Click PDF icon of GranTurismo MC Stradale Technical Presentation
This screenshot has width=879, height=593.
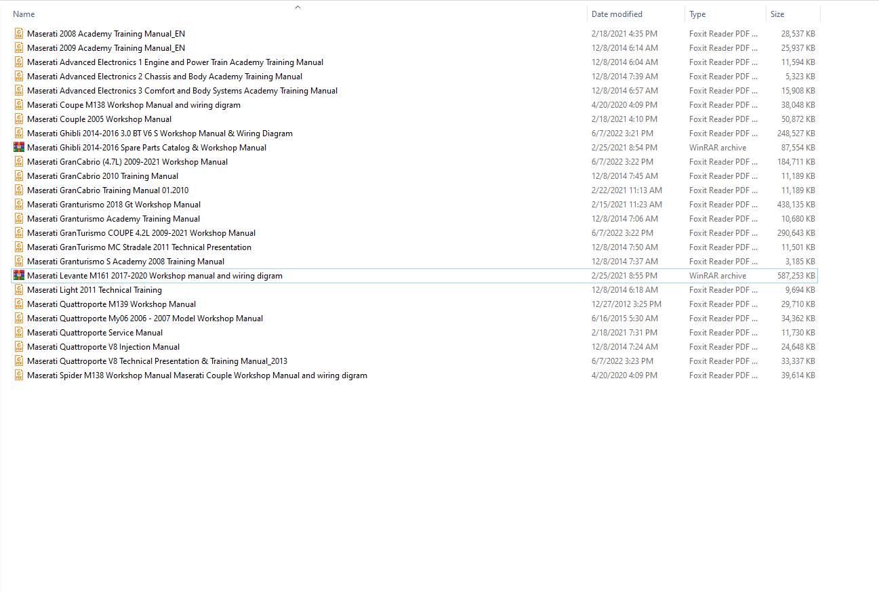19,247
